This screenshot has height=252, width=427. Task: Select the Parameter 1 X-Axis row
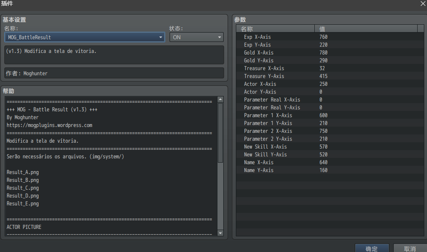click(x=330, y=116)
